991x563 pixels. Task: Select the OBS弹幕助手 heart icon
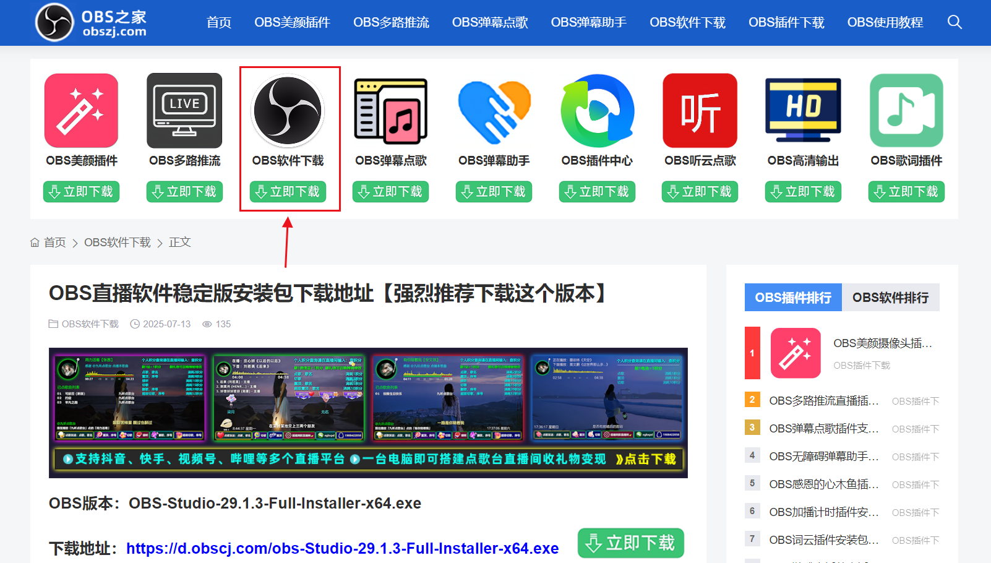[494, 111]
